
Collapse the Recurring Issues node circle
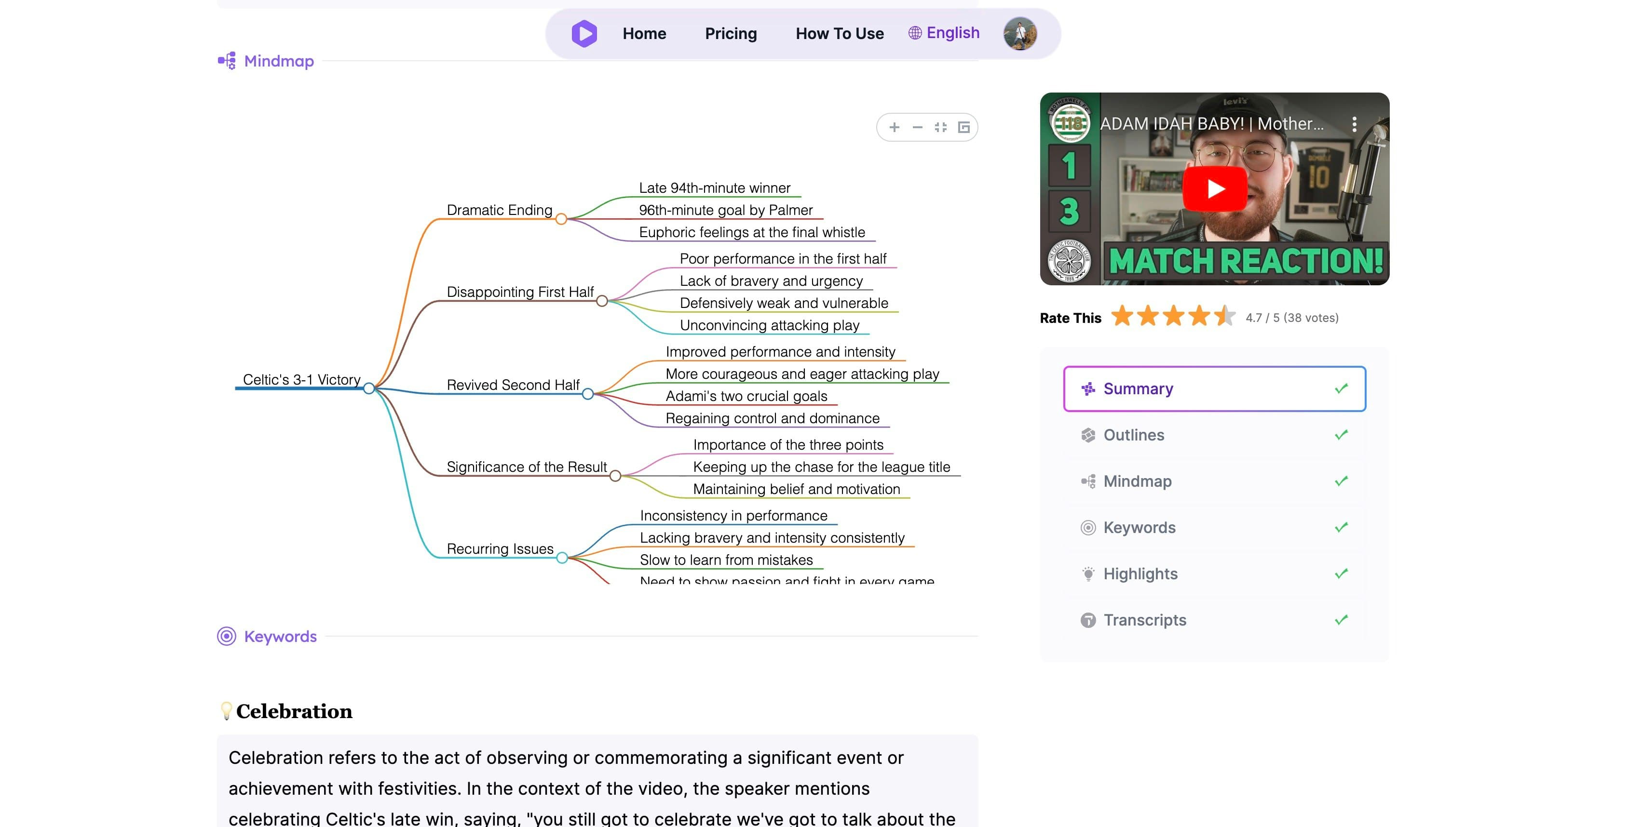point(562,558)
